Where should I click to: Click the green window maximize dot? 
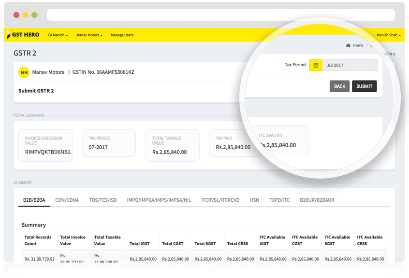[x=34, y=15]
